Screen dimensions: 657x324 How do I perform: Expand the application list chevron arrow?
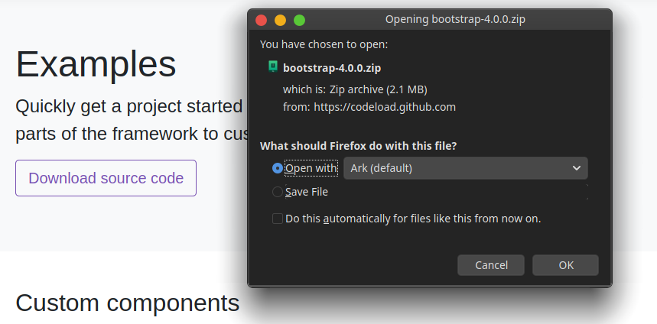point(576,168)
